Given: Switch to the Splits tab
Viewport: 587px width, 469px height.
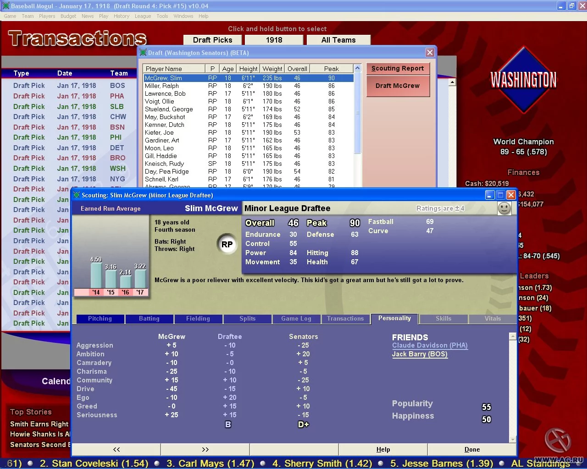Looking at the screenshot, I should [248, 319].
